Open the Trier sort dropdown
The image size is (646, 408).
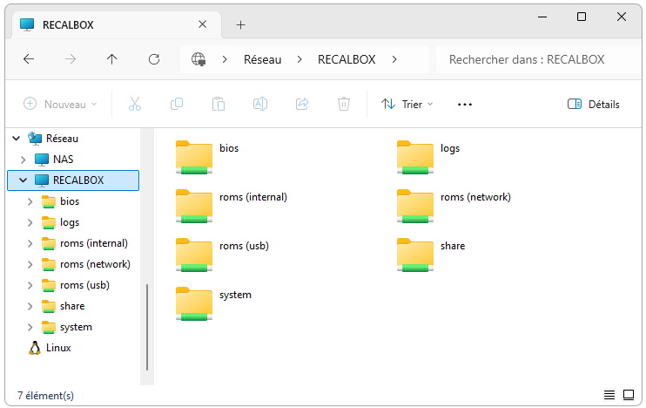tap(407, 104)
